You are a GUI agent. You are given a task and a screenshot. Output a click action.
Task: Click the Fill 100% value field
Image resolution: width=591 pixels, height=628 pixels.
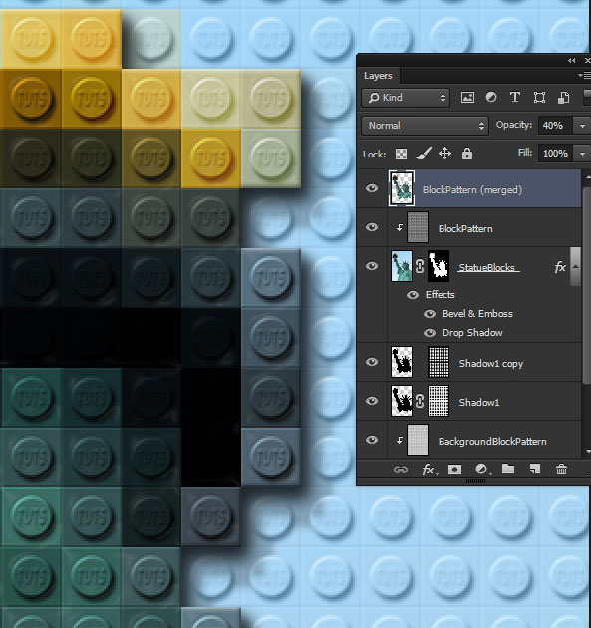tap(556, 154)
